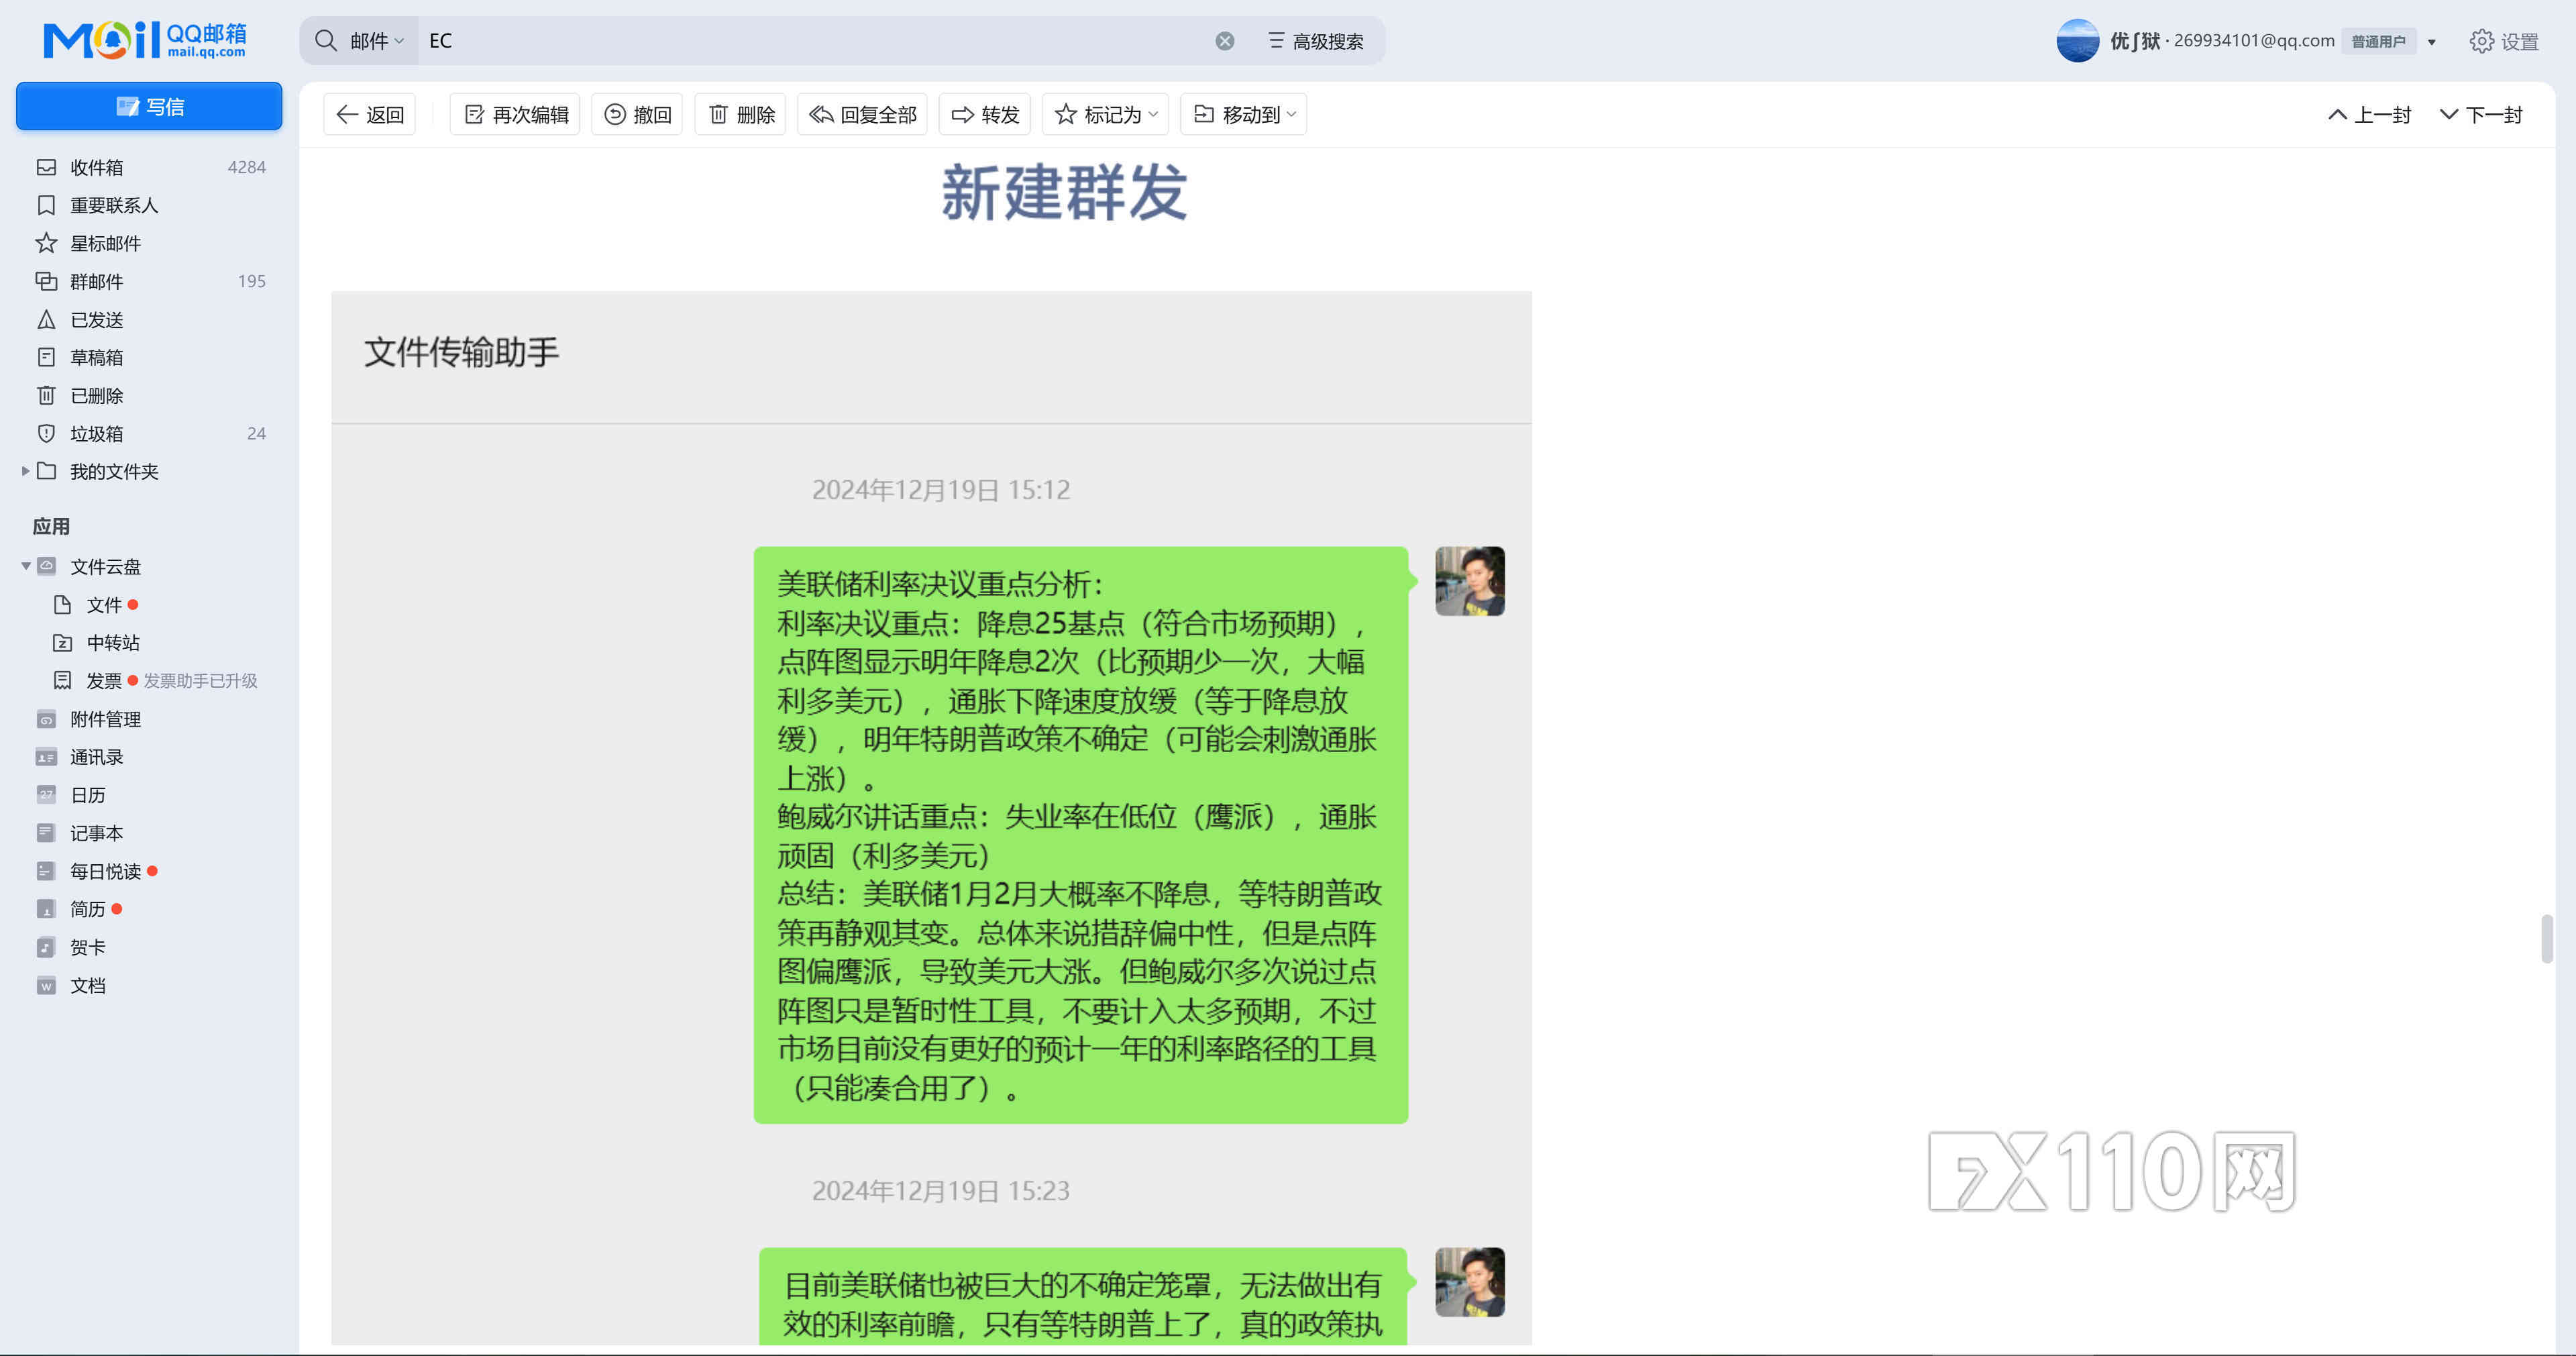Open the 草稿箱 drafts folder
This screenshot has width=2576, height=1356.
pyautogui.click(x=149, y=357)
